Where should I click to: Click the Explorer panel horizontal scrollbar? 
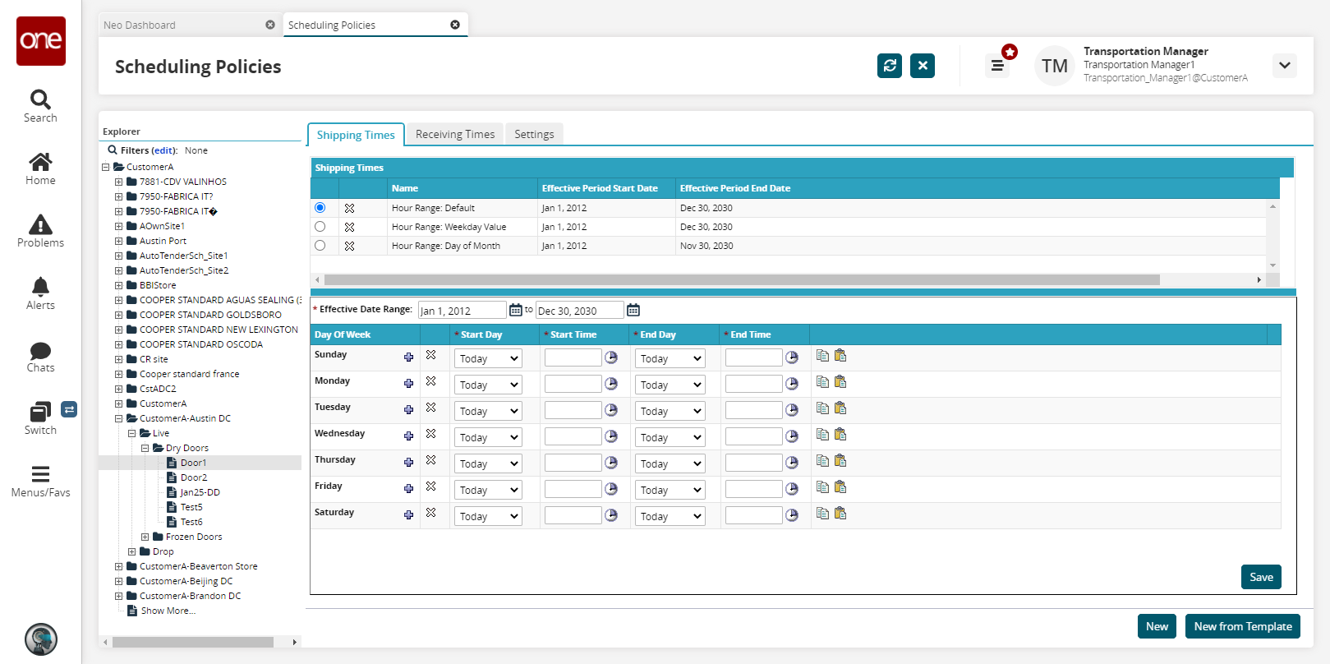(193, 642)
